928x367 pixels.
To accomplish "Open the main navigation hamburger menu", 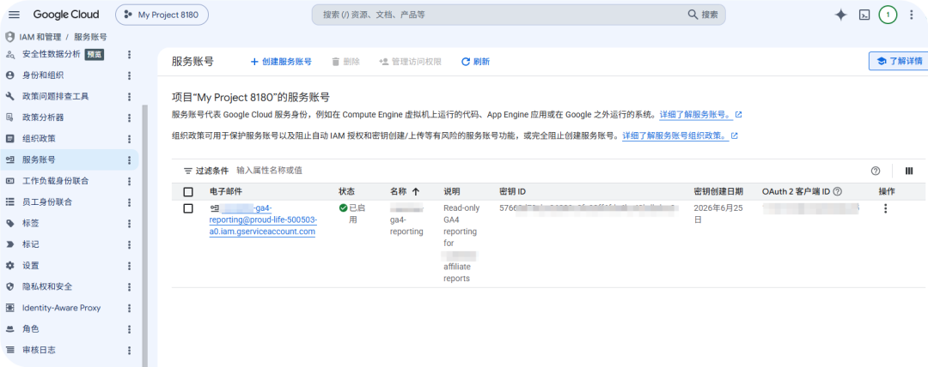I will (x=15, y=15).
